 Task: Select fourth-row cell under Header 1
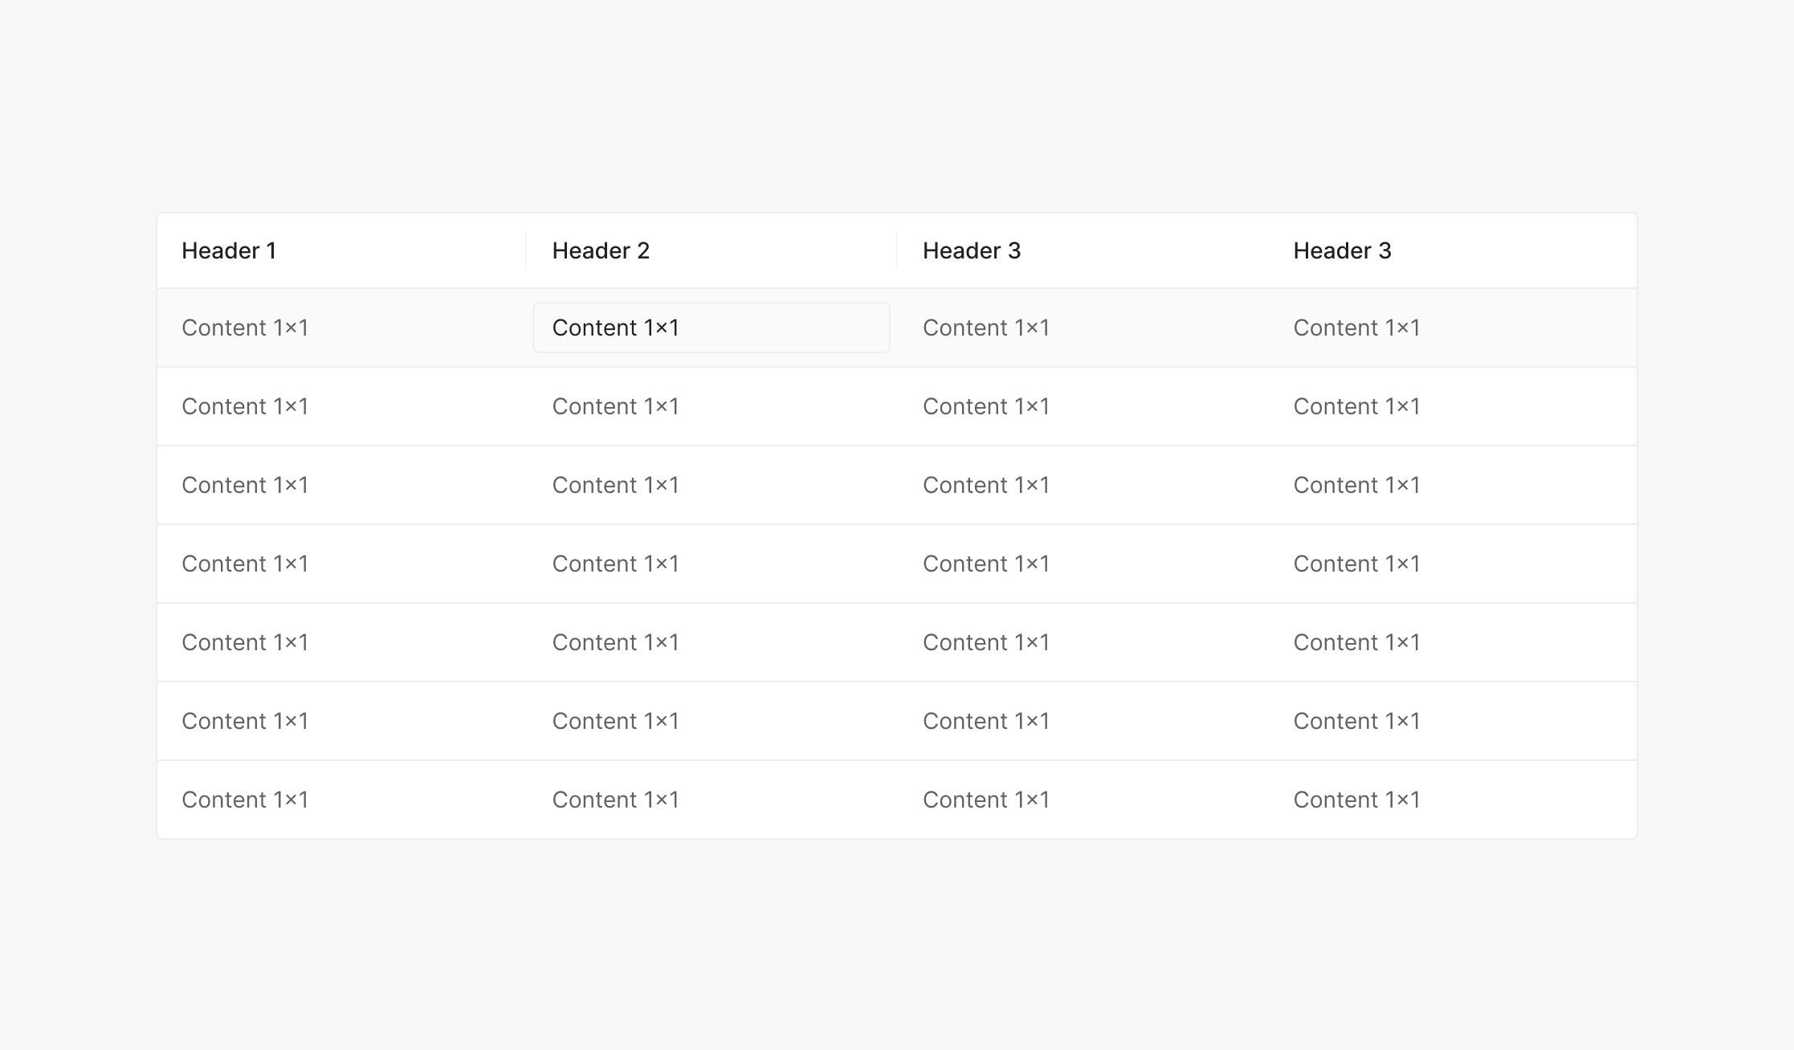point(245,564)
